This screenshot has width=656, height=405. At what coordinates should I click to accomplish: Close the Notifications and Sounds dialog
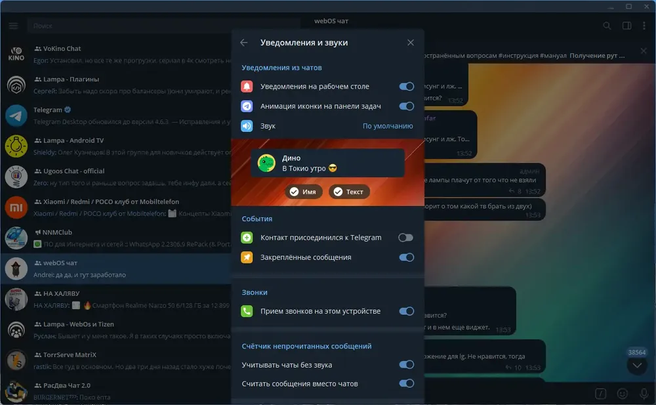[x=411, y=43]
